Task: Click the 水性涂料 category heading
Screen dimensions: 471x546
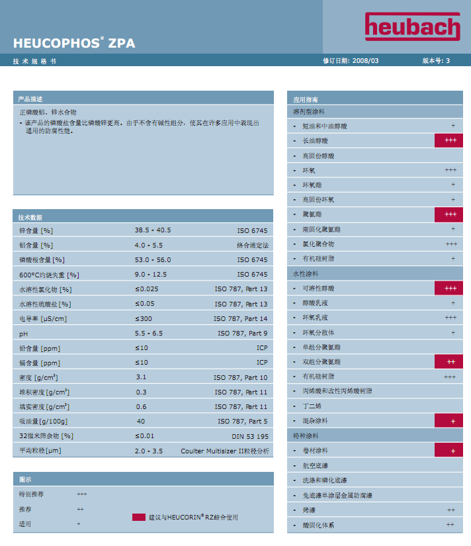Action: (x=306, y=273)
